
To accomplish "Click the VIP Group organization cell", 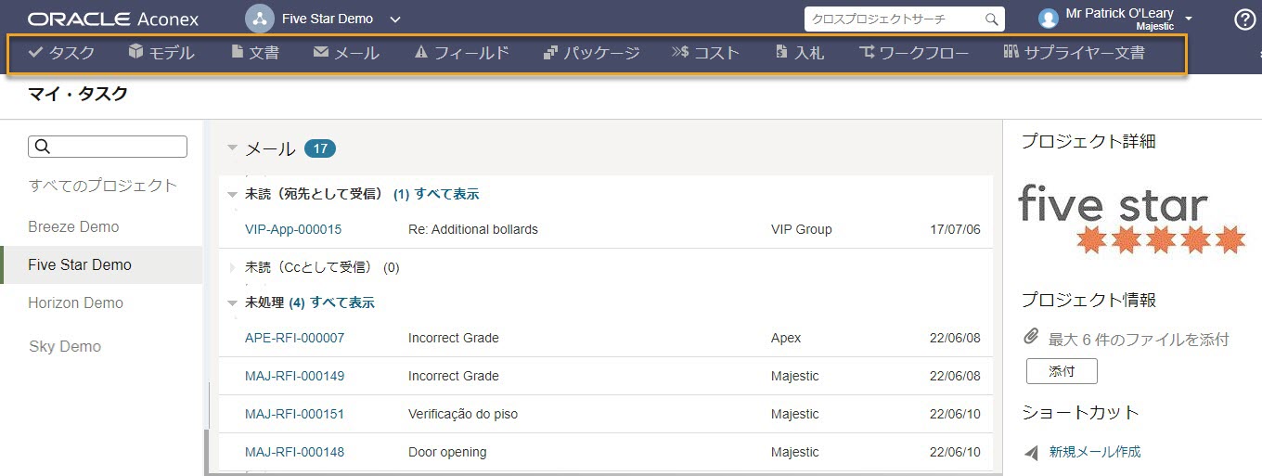I will (x=802, y=229).
